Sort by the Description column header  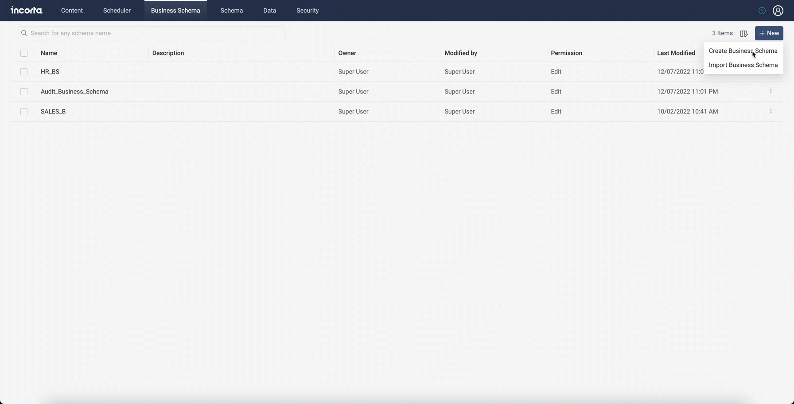pos(168,53)
